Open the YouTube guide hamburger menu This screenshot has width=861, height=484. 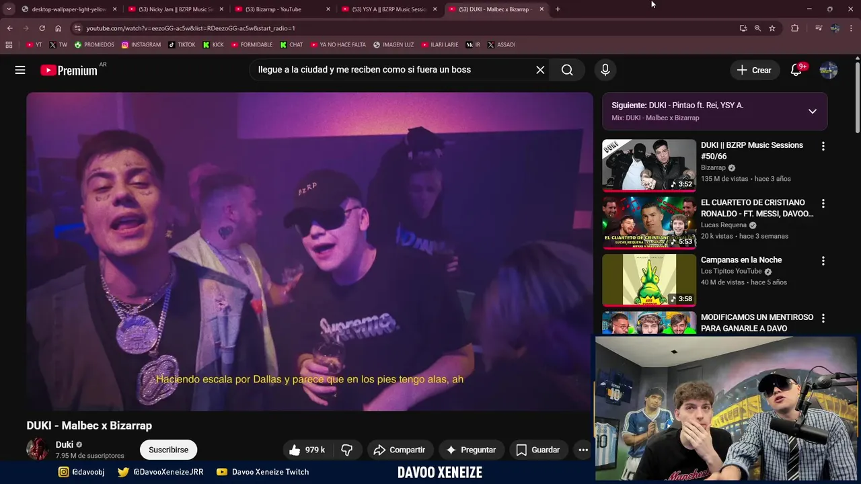(20, 70)
